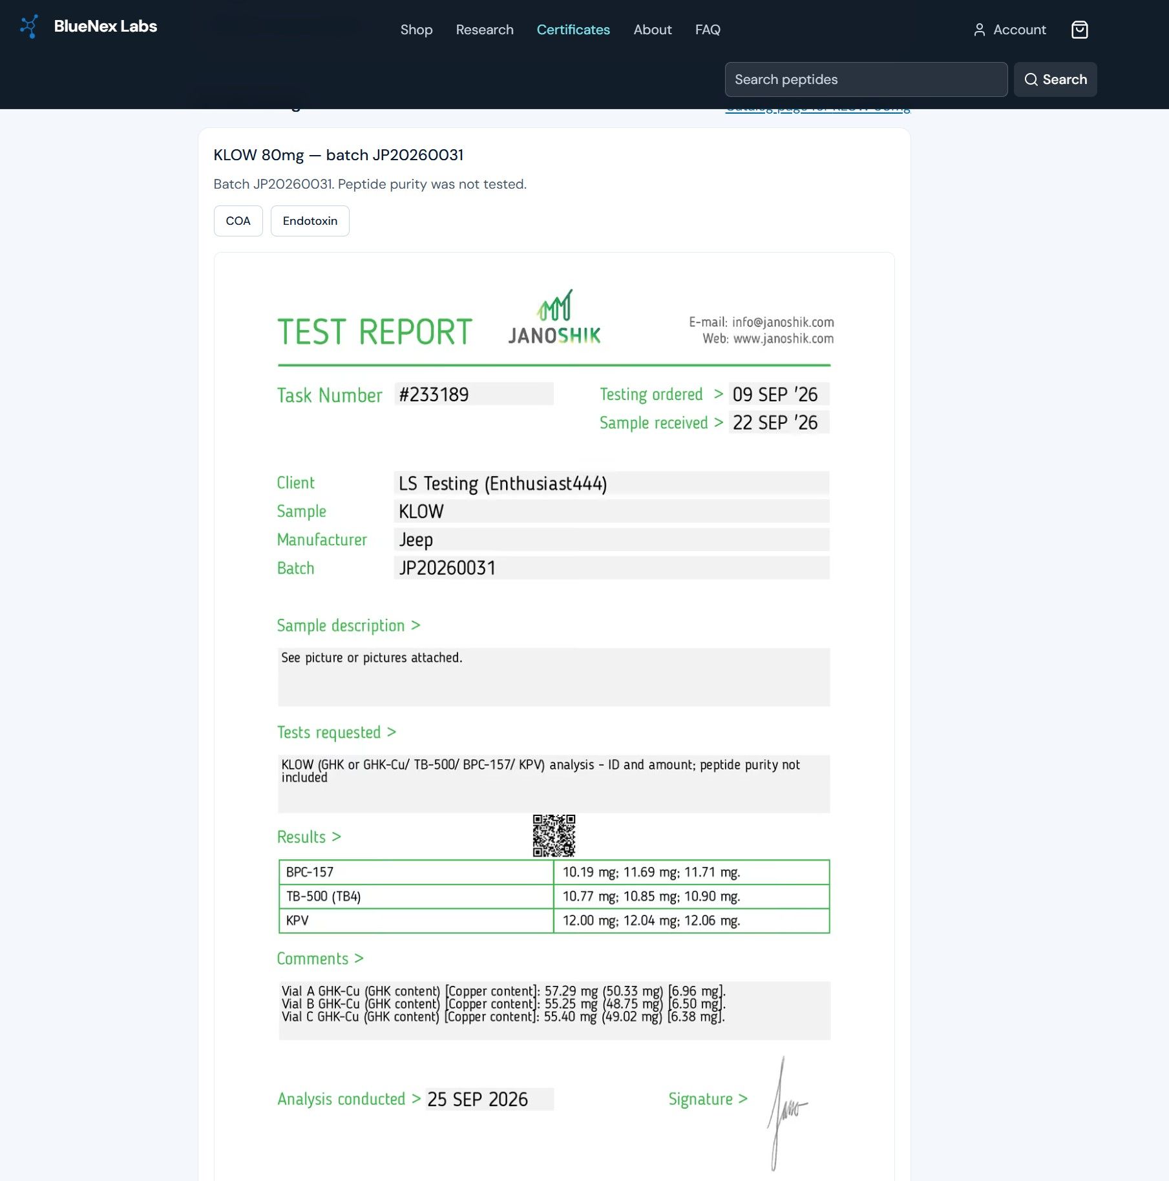
Task: Navigate to the About page
Action: coord(653,30)
